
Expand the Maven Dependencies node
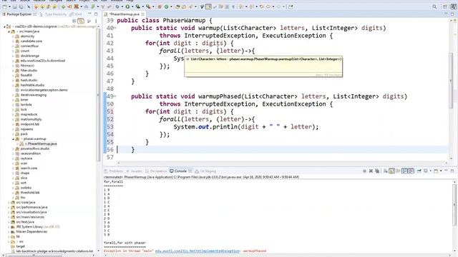point(9,231)
